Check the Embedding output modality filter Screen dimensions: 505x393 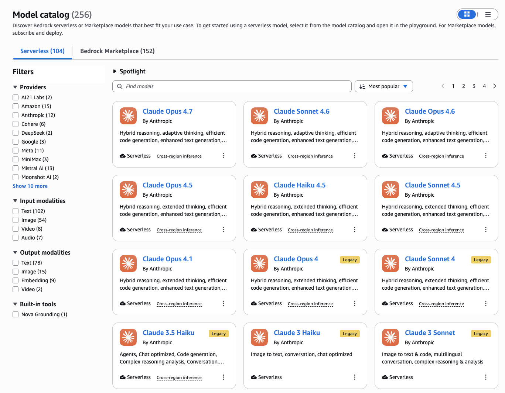pos(16,280)
